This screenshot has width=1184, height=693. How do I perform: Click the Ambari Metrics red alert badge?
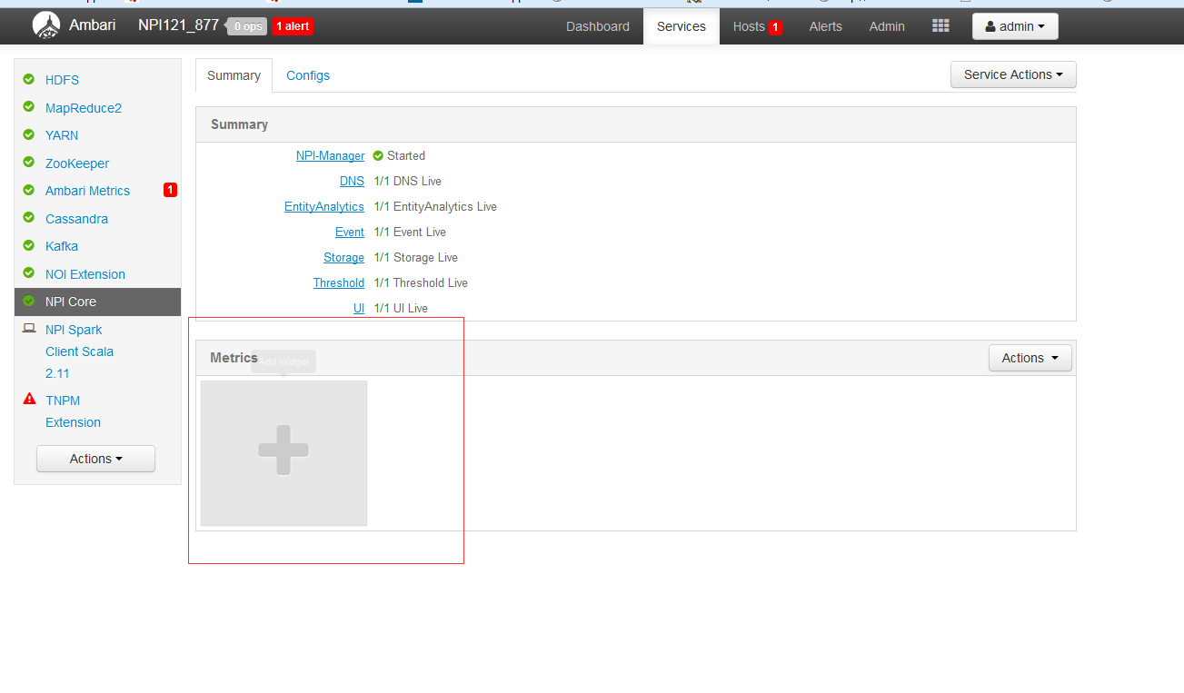pyautogui.click(x=170, y=190)
